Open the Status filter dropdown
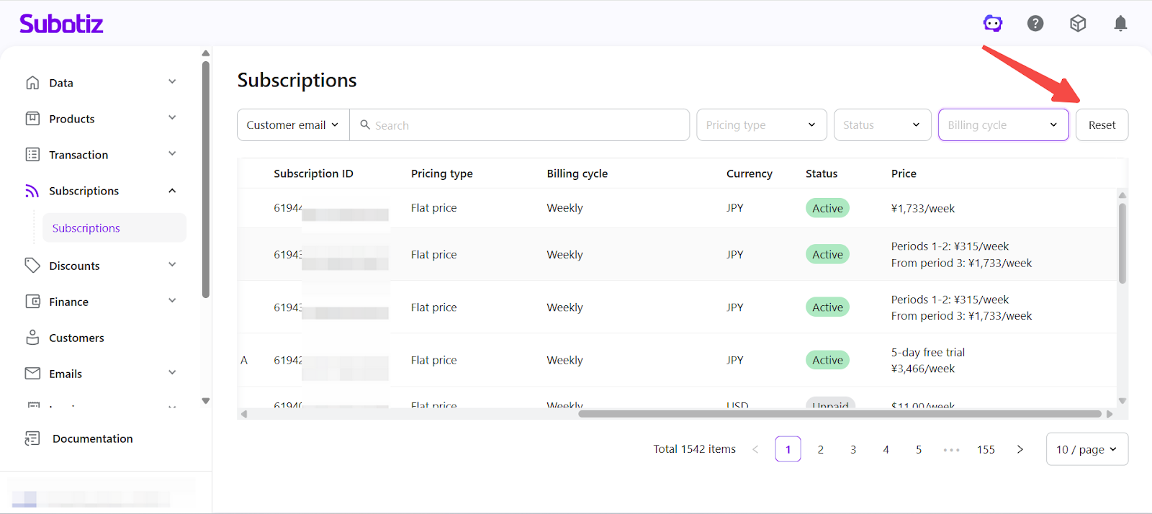 tap(881, 125)
